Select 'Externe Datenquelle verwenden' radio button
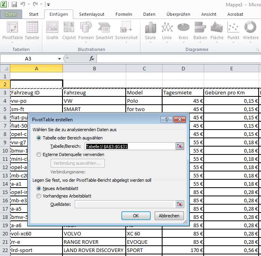 click(39, 154)
